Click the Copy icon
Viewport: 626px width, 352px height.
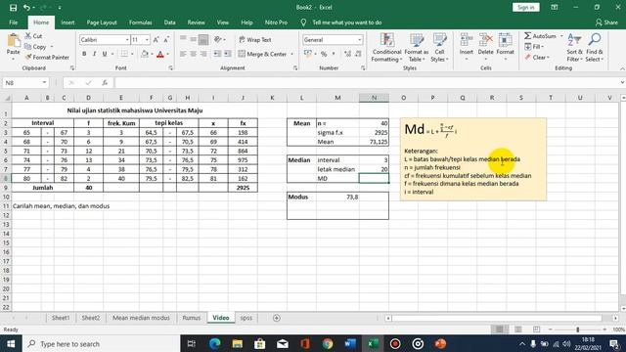[28, 46]
